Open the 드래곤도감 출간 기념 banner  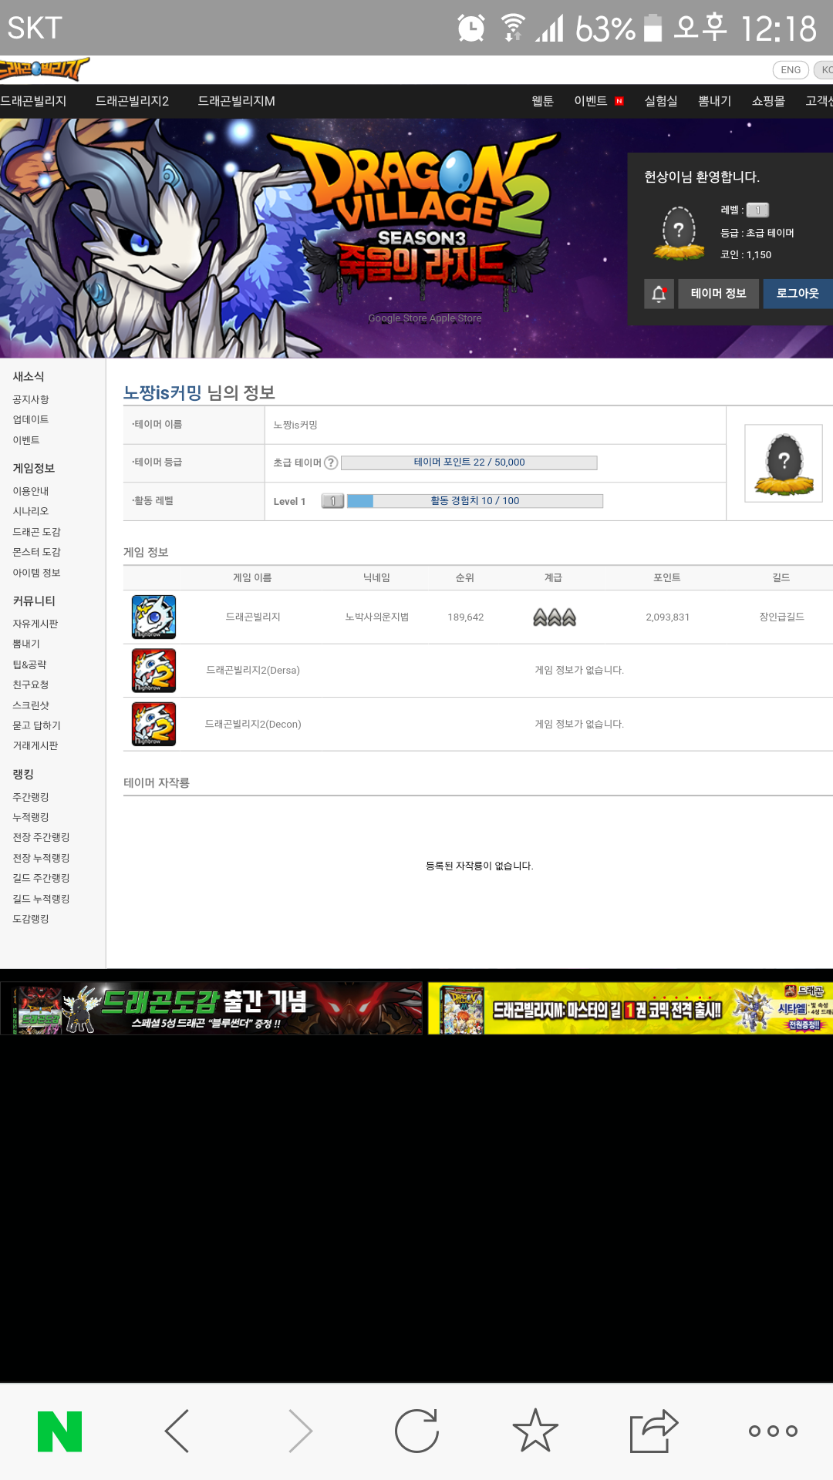[211, 1008]
